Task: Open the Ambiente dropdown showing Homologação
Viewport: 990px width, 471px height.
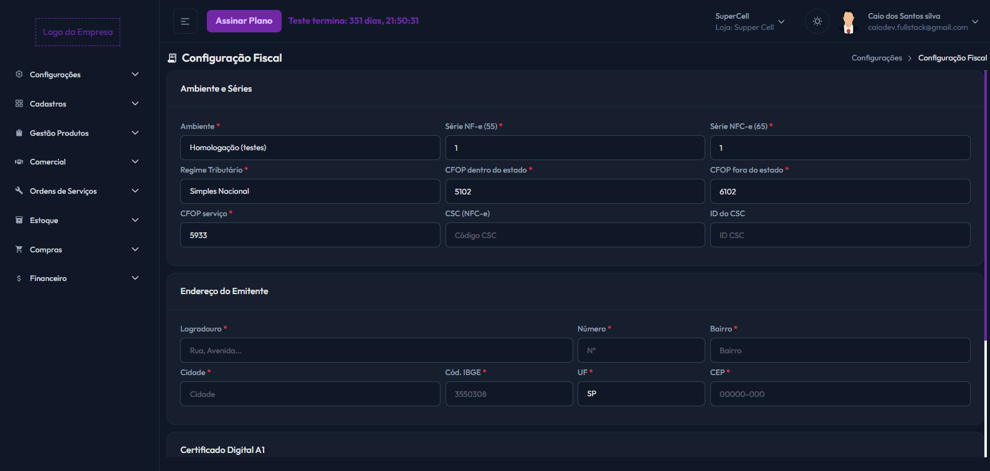Action: (x=310, y=148)
